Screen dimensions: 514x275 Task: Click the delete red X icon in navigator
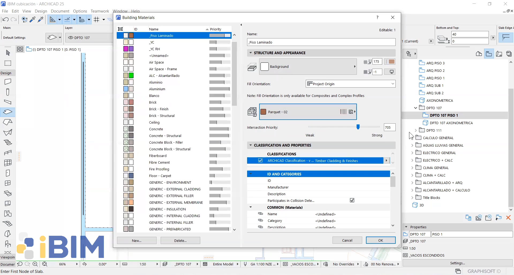[x=508, y=218]
